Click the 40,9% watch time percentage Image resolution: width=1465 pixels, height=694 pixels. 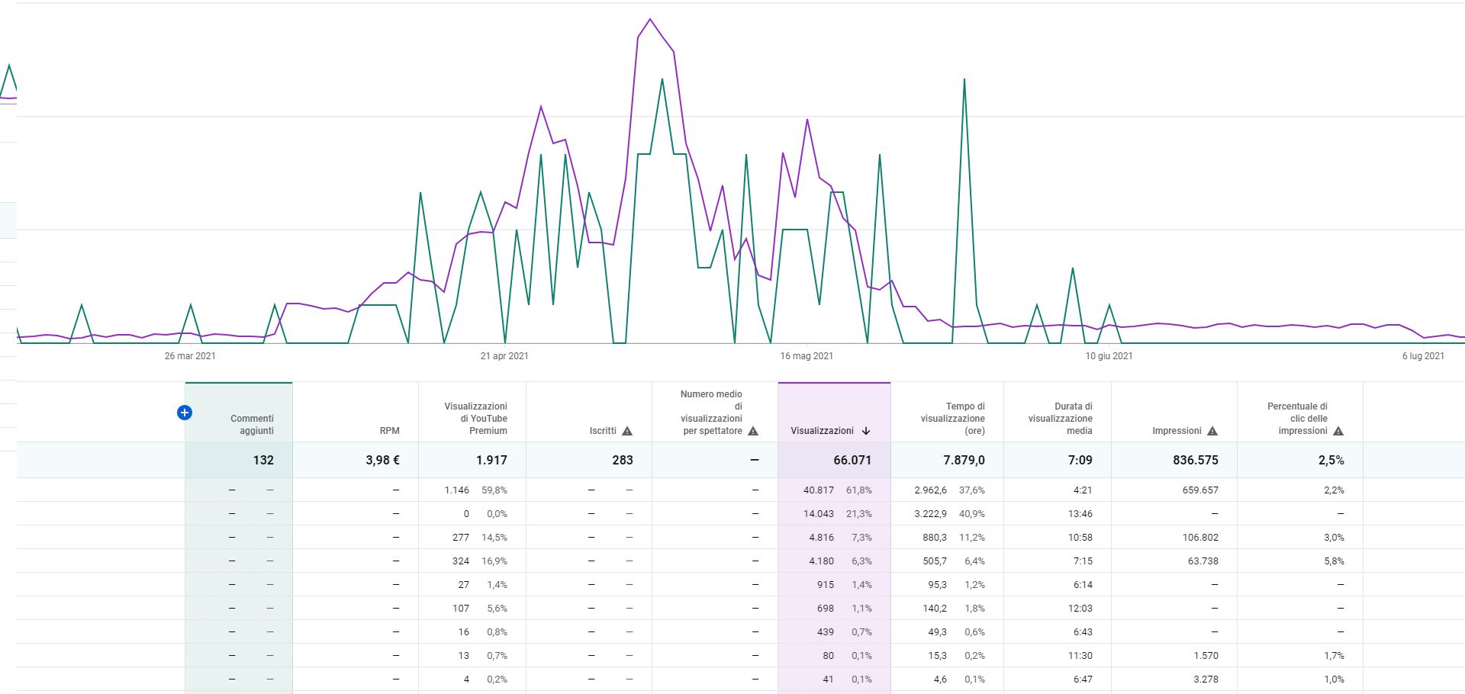972,514
